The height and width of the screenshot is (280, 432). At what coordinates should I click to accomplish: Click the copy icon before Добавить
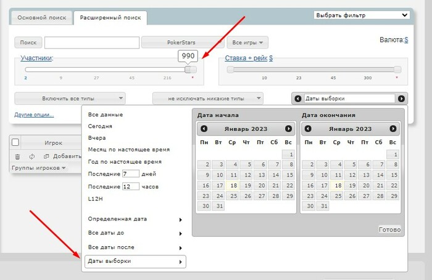pyautogui.click(x=46, y=156)
